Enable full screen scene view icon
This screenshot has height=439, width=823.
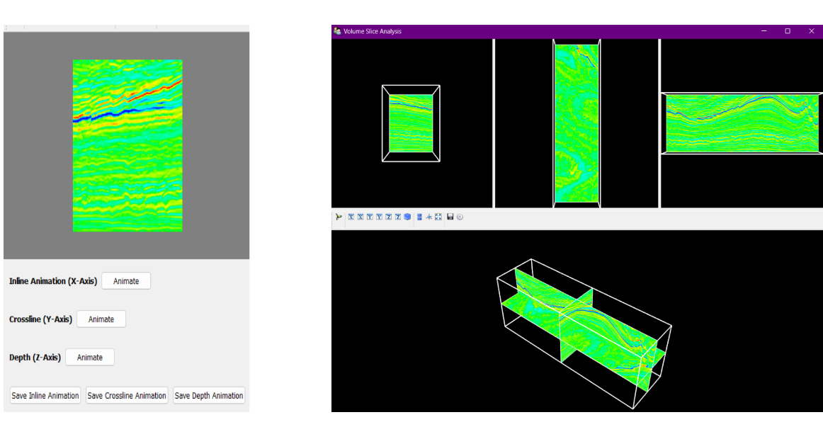click(438, 217)
